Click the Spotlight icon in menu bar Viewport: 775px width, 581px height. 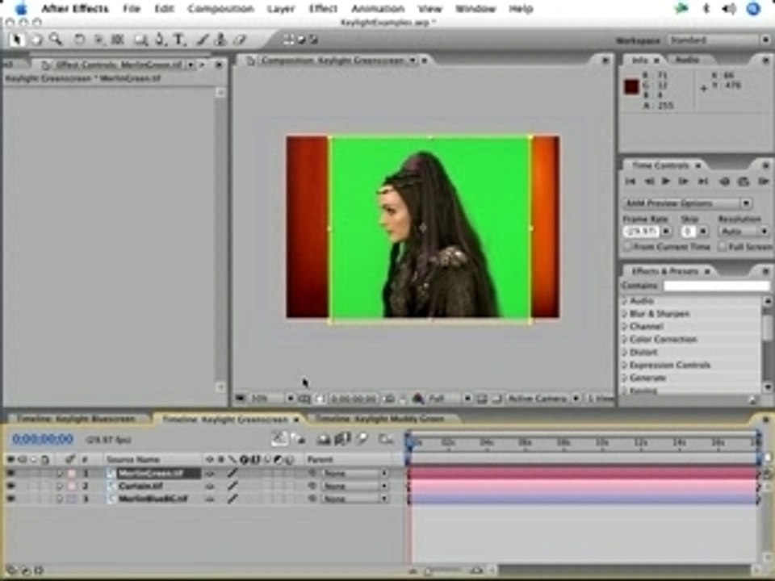click(x=753, y=8)
